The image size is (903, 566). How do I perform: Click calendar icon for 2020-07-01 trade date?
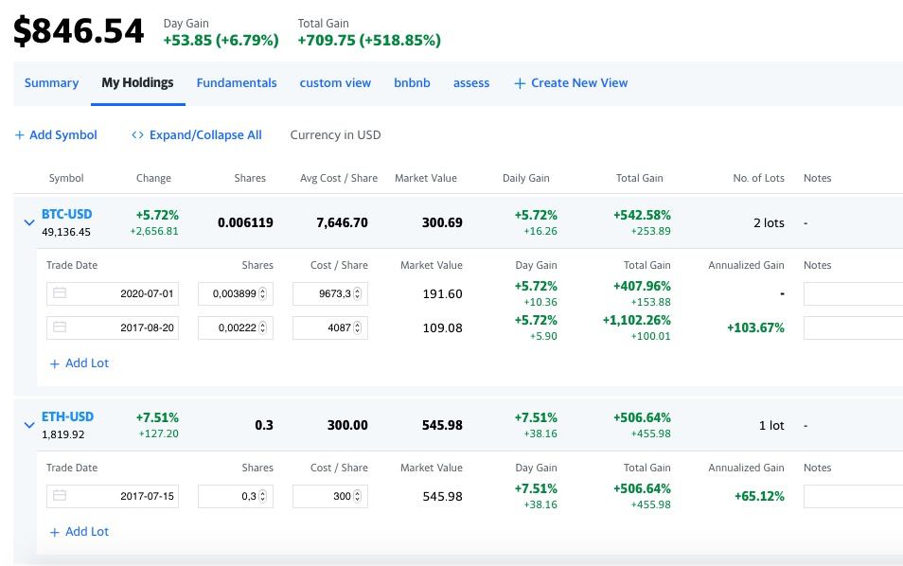point(60,293)
